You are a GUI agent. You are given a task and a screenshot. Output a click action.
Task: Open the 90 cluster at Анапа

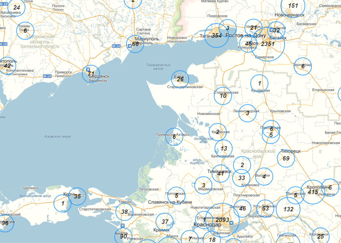pos(123,236)
